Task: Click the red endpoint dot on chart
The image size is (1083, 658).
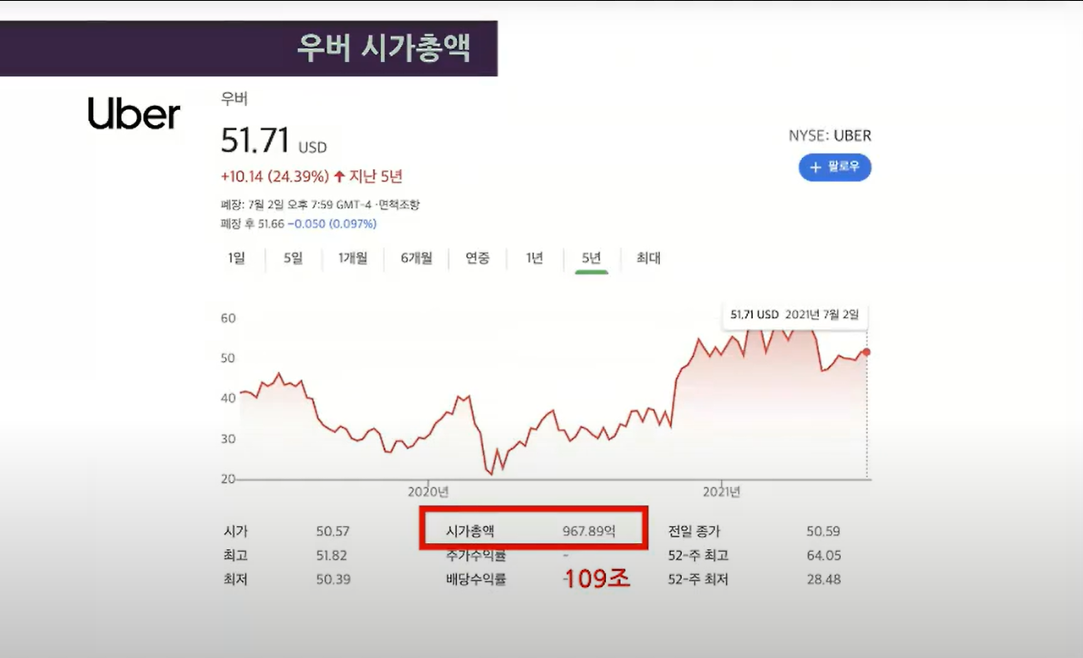Action: (866, 352)
